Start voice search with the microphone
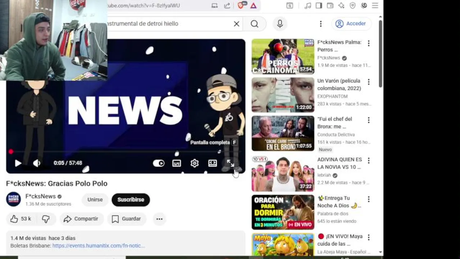Viewport: 460px width, 259px height. click(x=280, y=24)
